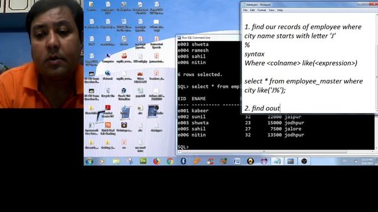Click '1. find our records of employee where' line
Viewport: 378px width, 212px height.
click(x=303, y=27)
